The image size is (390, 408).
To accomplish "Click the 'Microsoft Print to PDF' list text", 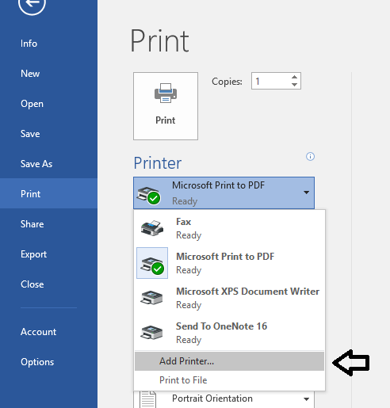I will coord(225,257).
